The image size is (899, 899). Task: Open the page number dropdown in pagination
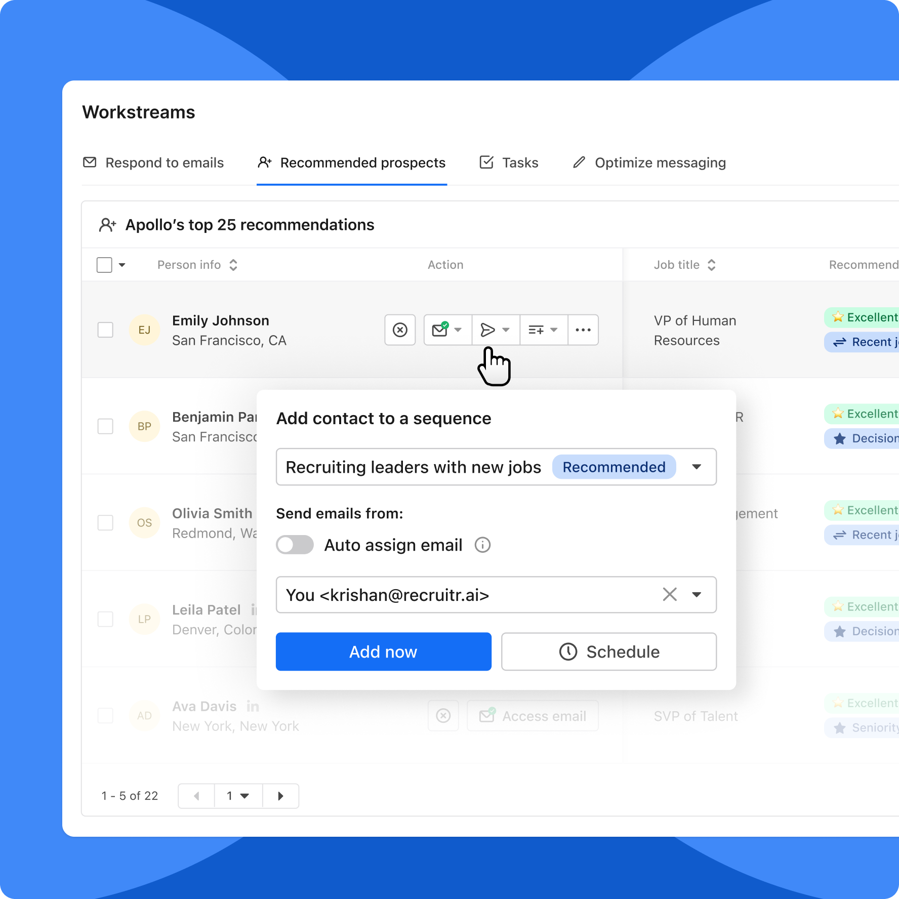238,796
